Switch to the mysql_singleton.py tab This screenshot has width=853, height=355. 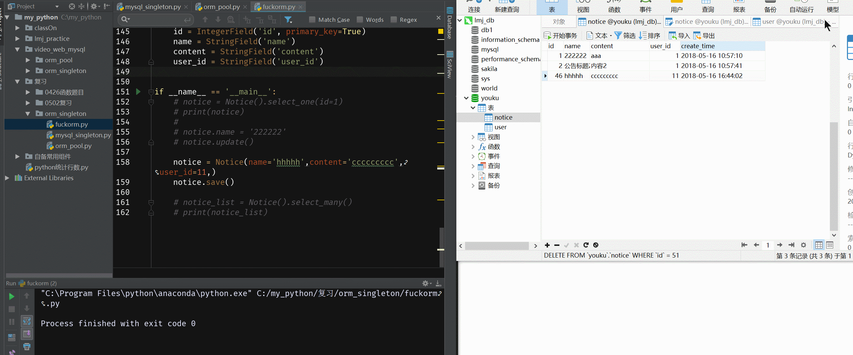(x=153, y=7)
